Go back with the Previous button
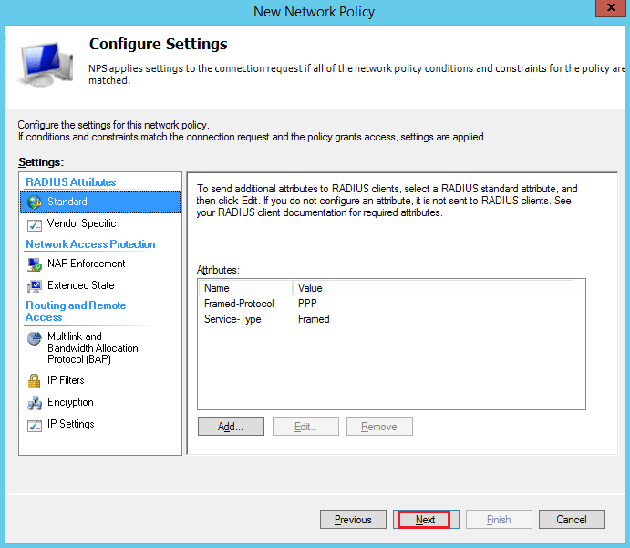Screen dimensions: 630x548 click(x=353, y=520)
